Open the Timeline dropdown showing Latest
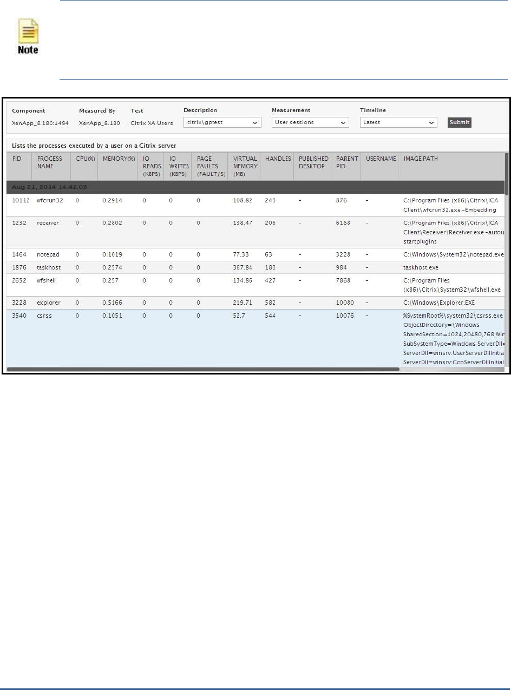This screenshot has height=690, width=511. [399, 122]
